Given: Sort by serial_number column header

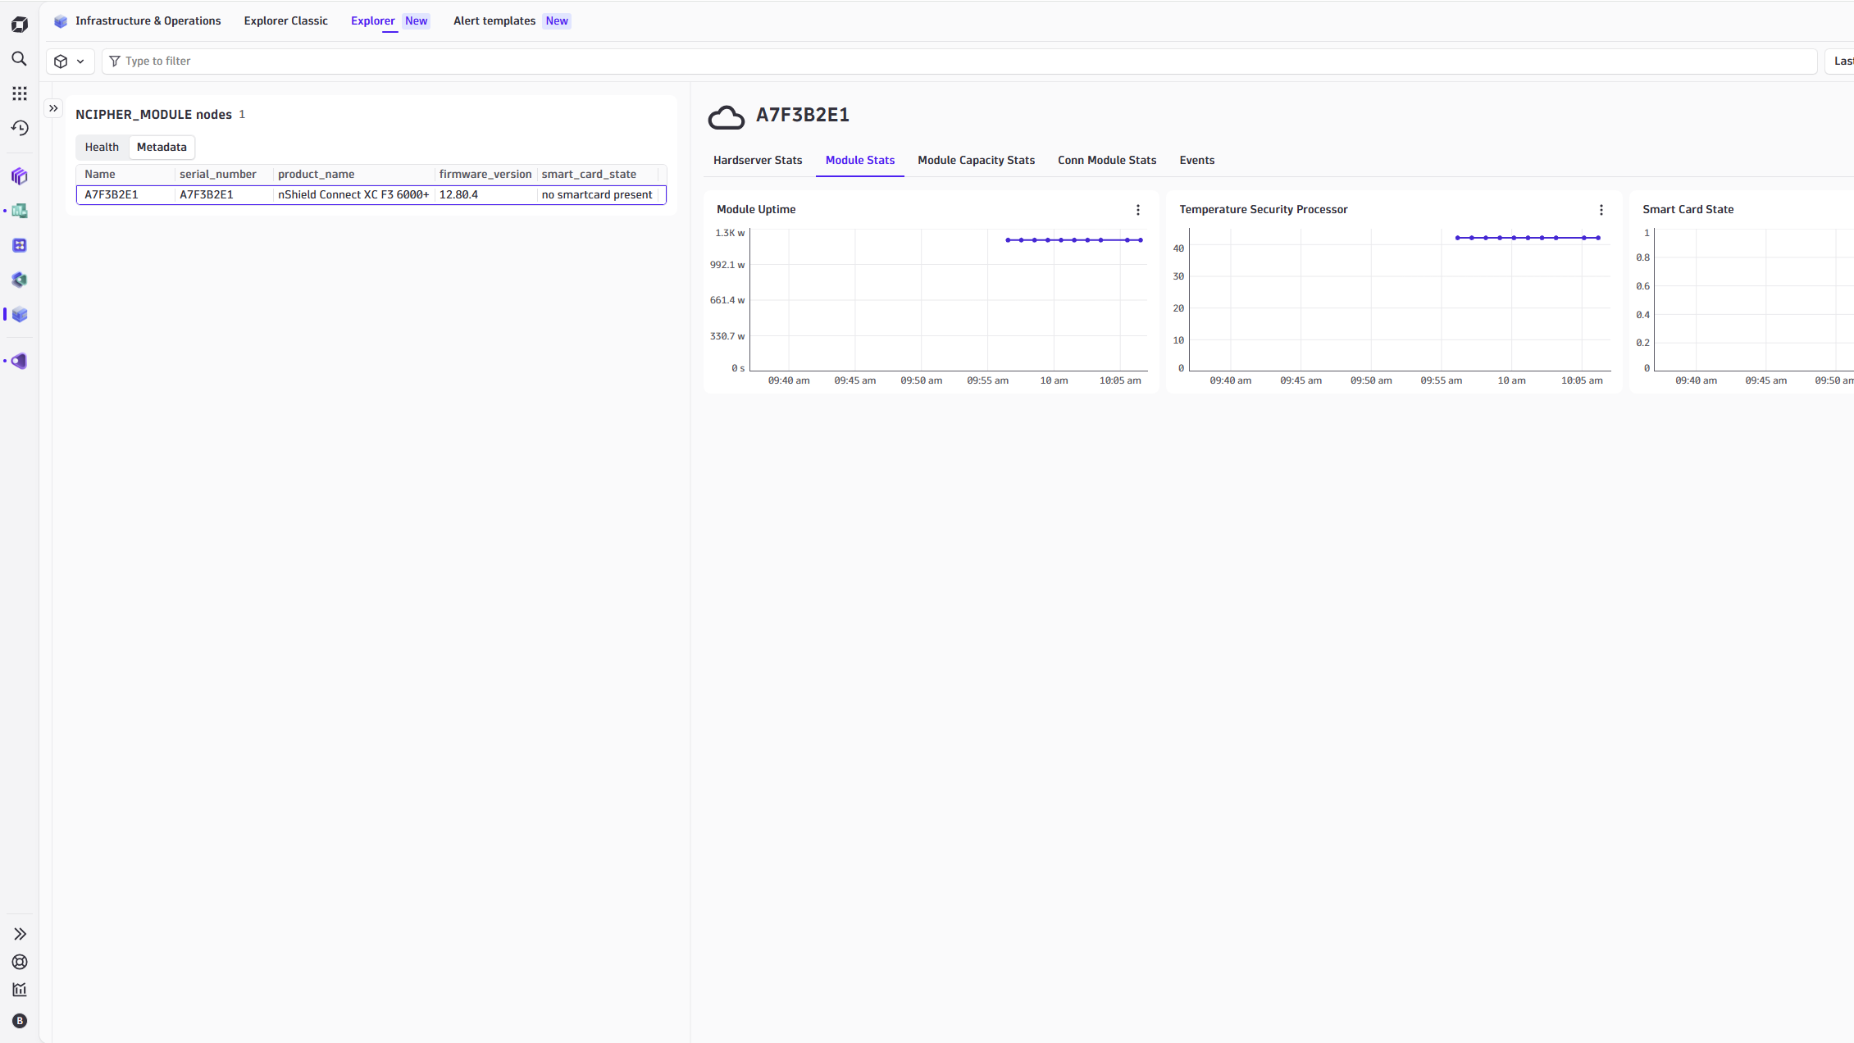Looking at the screenshot, I should tap(218, 175).
